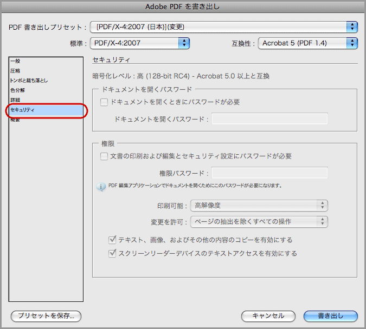Click the 権限パスワード input field
366x329 pixels.
269,173
